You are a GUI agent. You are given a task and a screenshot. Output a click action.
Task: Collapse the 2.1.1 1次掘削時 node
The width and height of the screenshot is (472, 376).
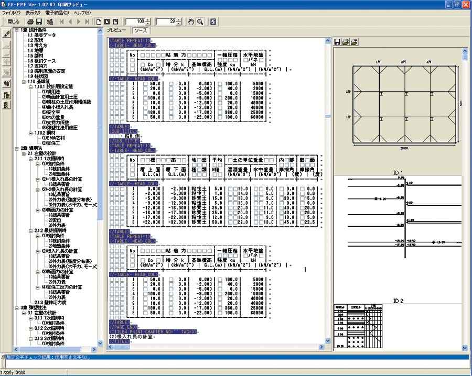tap(30, 159)
